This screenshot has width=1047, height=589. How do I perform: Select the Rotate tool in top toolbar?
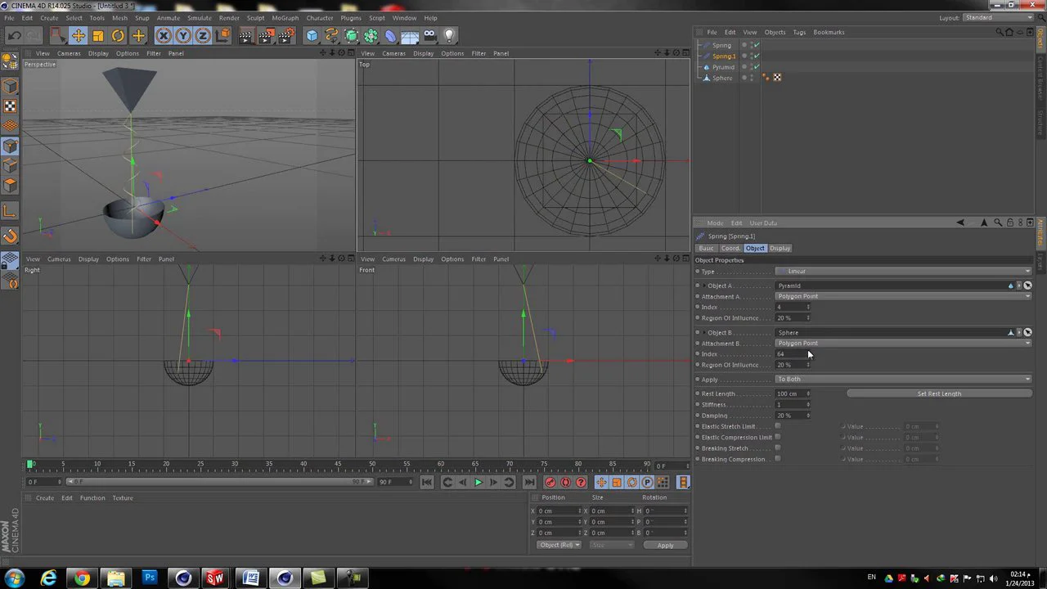click(x=118, y=35)
